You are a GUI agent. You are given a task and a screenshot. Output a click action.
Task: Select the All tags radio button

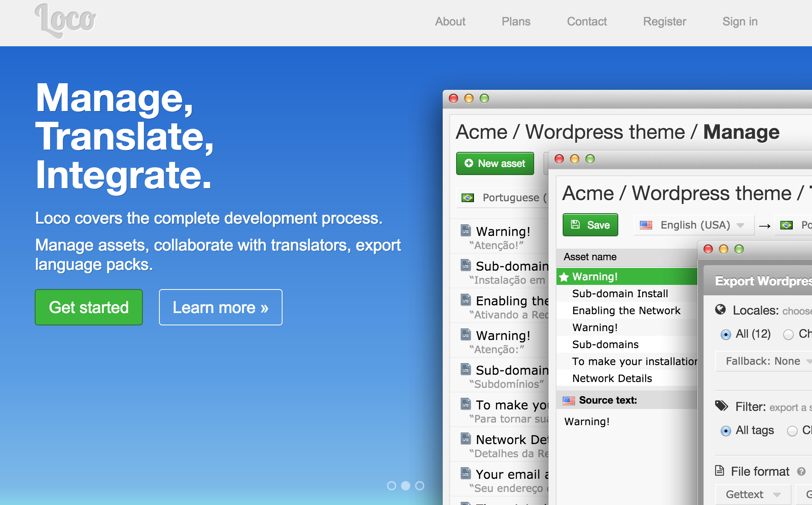[726, 431]
